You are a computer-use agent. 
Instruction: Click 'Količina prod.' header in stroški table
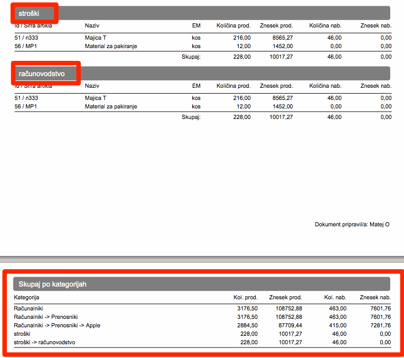click(234, 25)
